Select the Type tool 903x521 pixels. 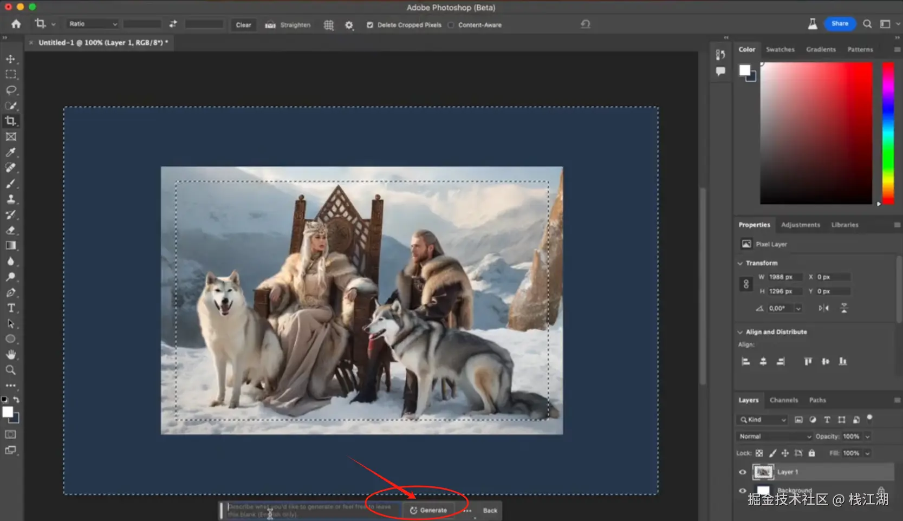point(10,308)
